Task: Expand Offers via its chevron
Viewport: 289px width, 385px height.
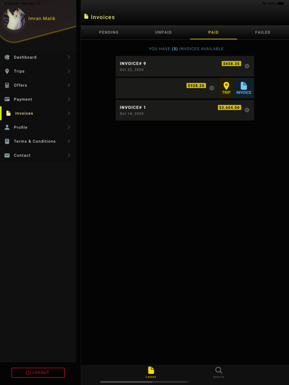Action: (69, 85)
